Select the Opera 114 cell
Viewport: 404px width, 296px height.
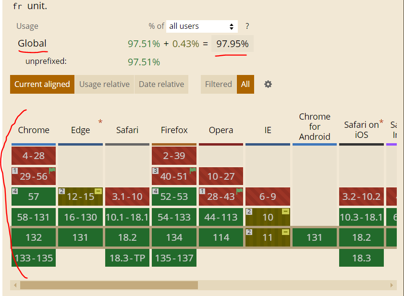[x=221, y=237]
